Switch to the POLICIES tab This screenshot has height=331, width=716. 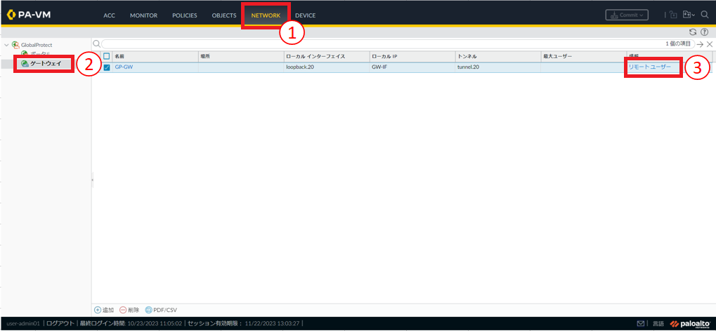click(185, 15)
